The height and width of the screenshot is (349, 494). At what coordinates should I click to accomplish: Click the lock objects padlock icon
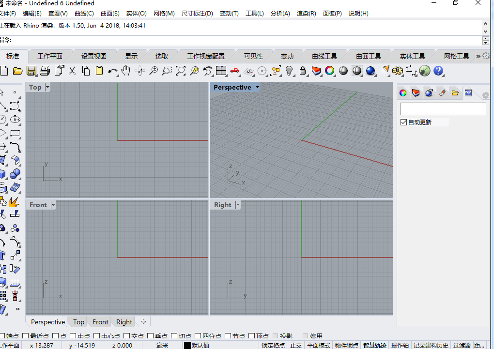coord(303,71)
